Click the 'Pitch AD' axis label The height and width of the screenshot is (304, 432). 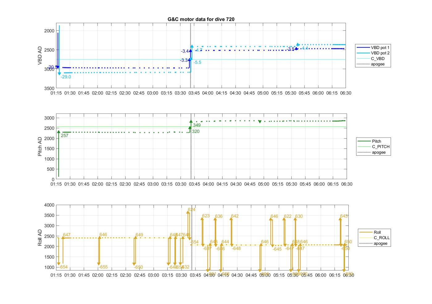pos(40,146)
